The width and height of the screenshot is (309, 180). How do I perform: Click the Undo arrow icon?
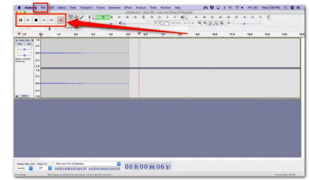click(x=186, y=23)
